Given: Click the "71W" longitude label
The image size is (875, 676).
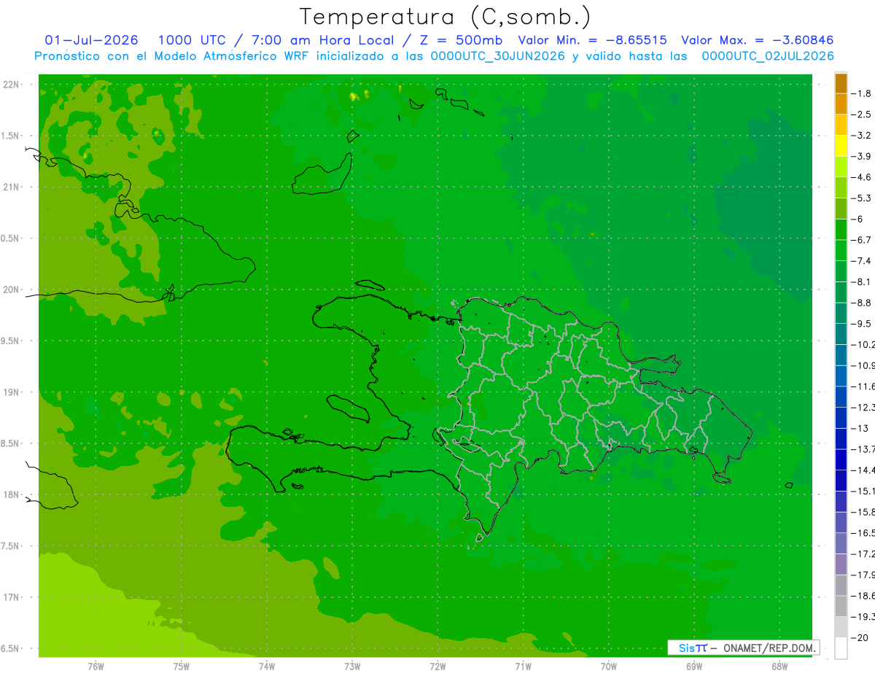Looking at the screenshot, I should click(523, 667).
